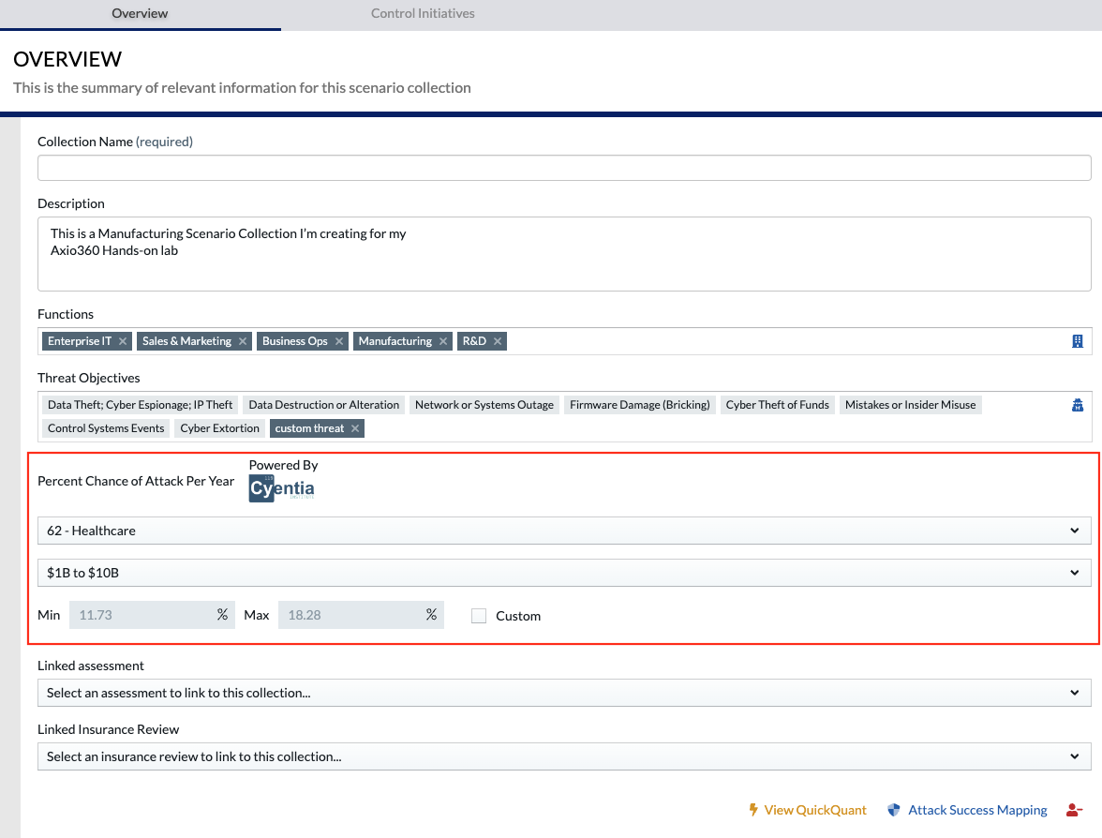Select the Data Destruction or Alteration tag
Image resolution: width=1102 pixels, height=838 pixels.
click(x=324, y=405)
